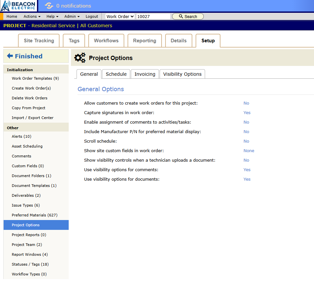Open Work Order Templates (9)
This screenshot has height=282, width=314.
click(35, 78)
